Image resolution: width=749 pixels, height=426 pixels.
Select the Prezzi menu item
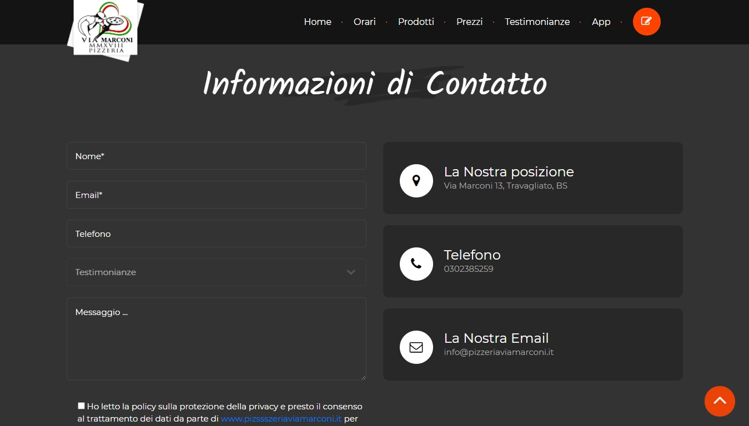[469, 22]
